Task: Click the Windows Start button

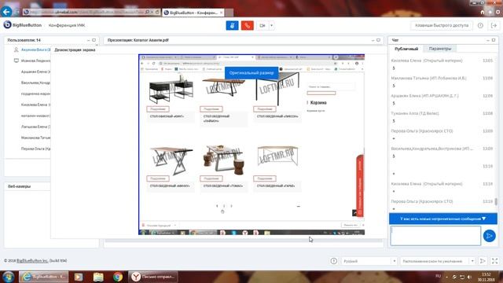Action: [8, 277]
